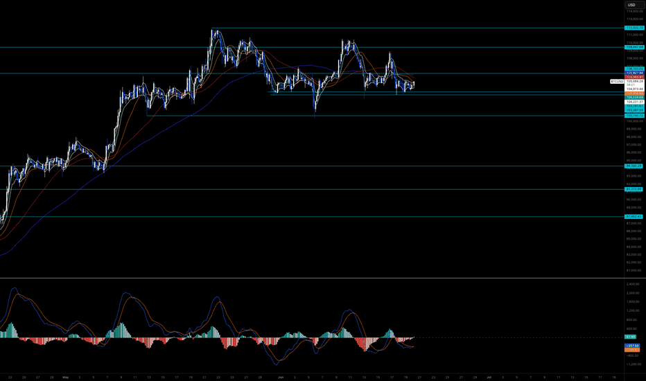Click the May label on the time axis
This screenshot has height=381, width=646.
(x=66, y=377)
